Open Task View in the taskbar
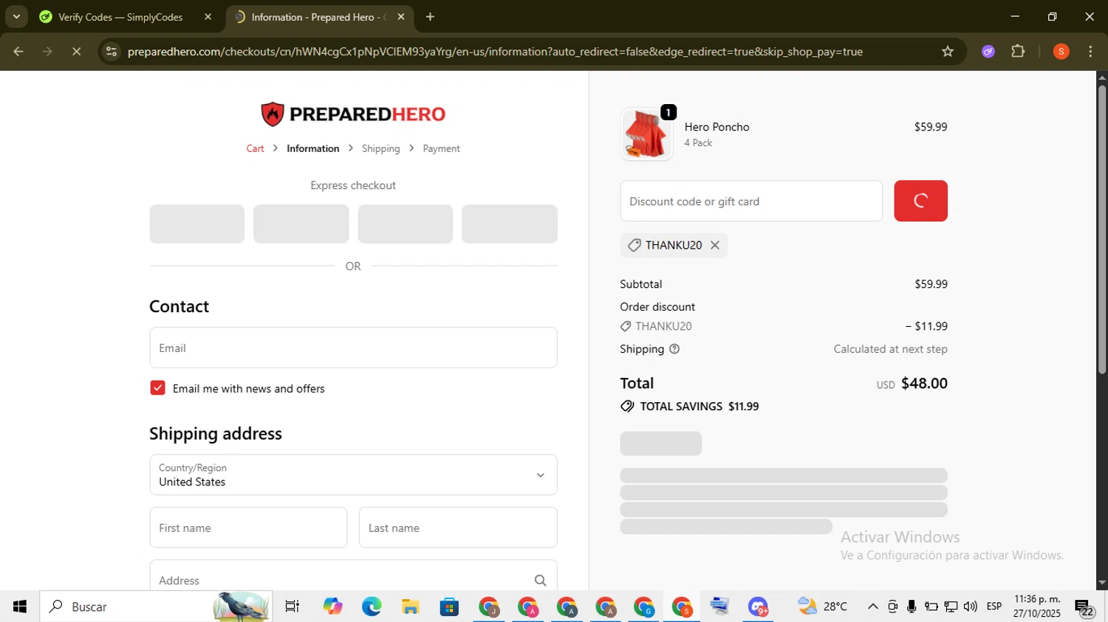This screenshot has height=622, width=1108. coord(292,607)
